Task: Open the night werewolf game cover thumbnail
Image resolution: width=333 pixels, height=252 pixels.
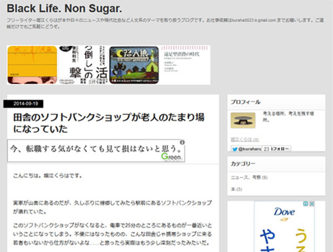Action: point(134,65)
